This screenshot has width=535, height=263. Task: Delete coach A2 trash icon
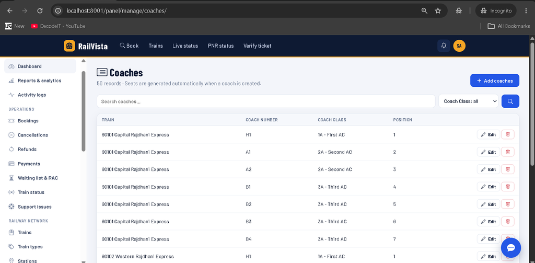tap(508, 169)
